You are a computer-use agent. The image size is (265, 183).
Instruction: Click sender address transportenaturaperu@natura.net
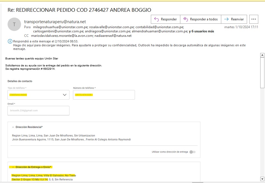55,22
